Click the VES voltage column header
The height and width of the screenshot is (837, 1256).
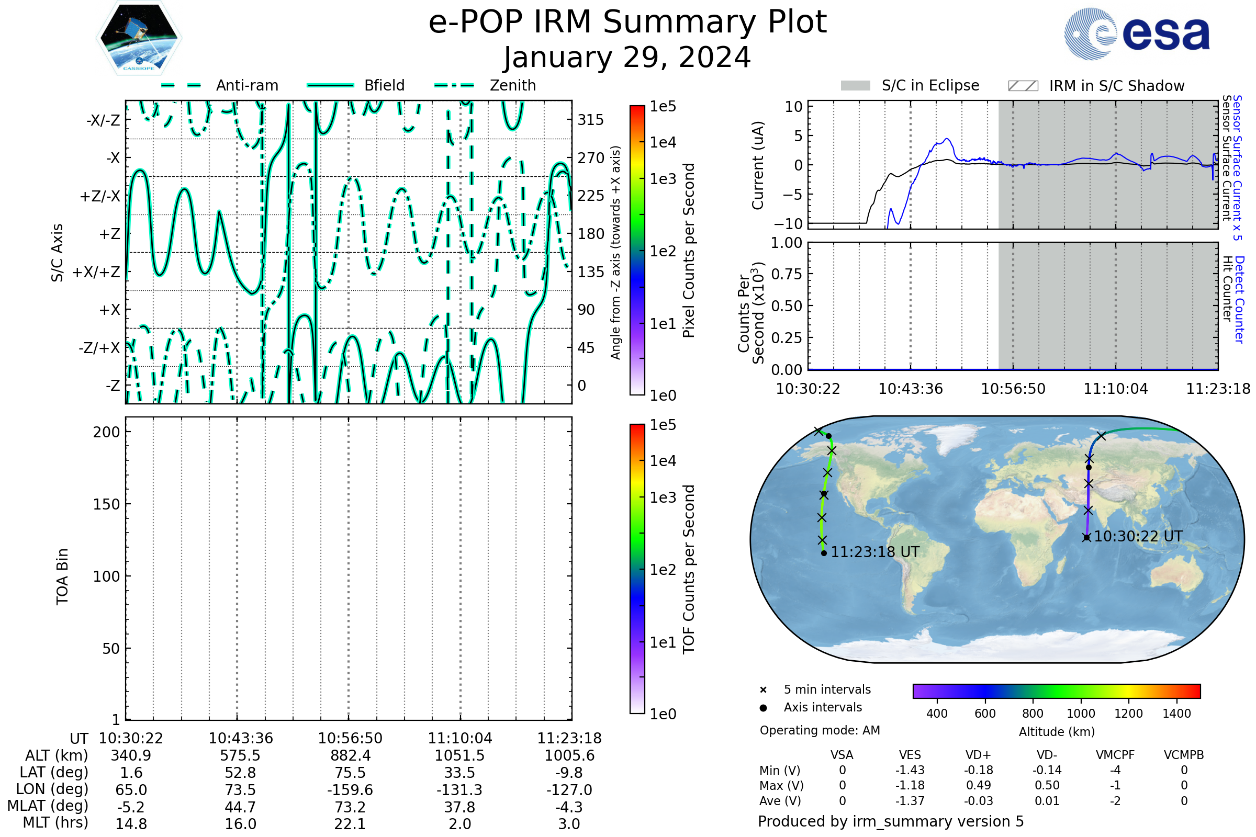click(x=910, y=755)
